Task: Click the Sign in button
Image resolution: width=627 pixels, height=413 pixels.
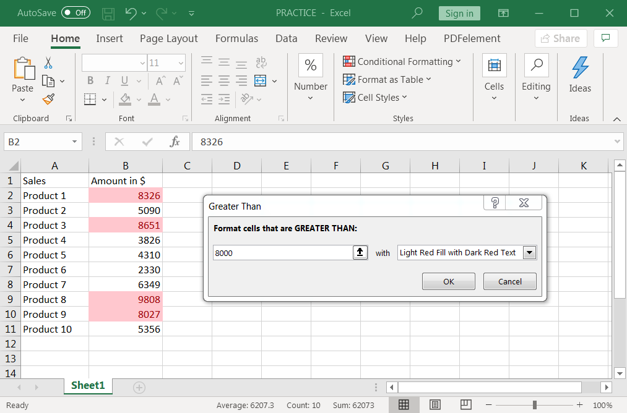Action: pos(459,13)
